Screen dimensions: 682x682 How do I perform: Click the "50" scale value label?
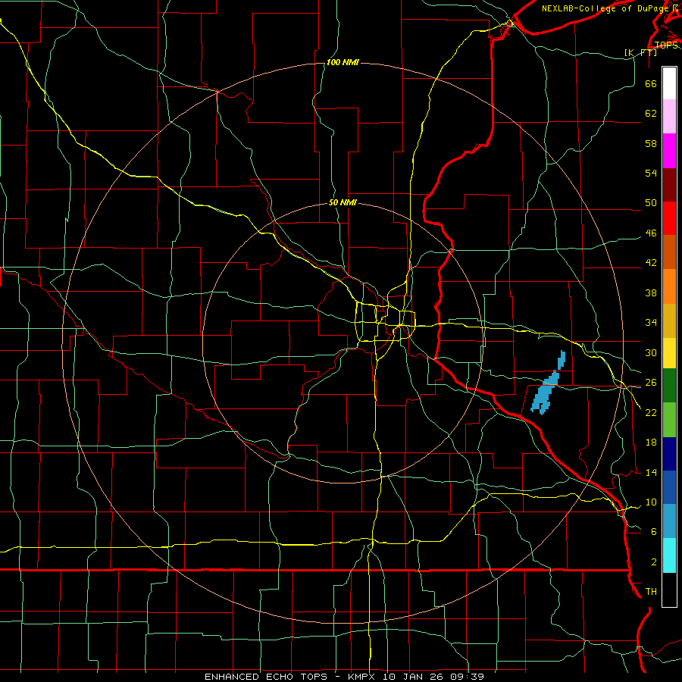click(x=651, y=203)
